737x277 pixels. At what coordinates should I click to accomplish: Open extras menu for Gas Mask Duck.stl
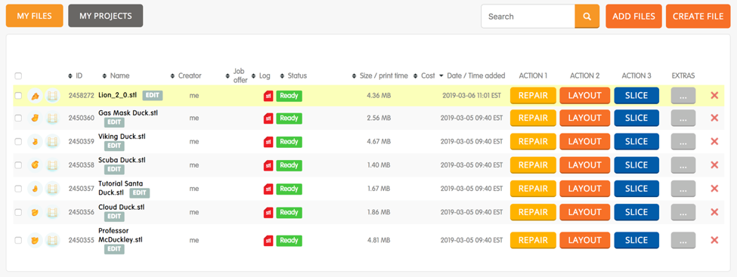[x=683, y=118]
